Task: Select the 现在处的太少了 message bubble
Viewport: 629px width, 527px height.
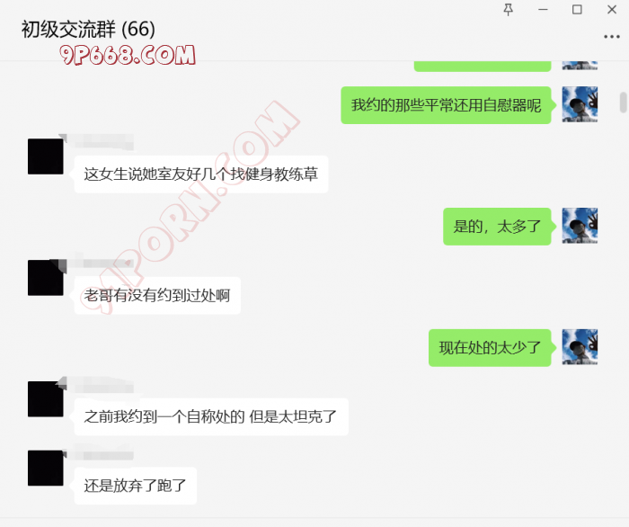Action: coord(490,348)
